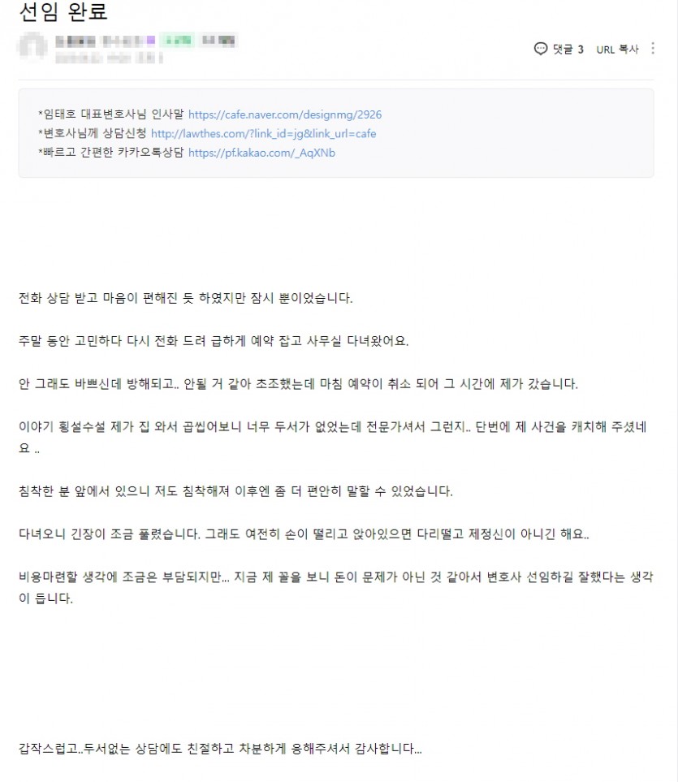Copy the post address with URL 복사
The height and width of the screenshot is (782, 678).
[x=617, y=50]
